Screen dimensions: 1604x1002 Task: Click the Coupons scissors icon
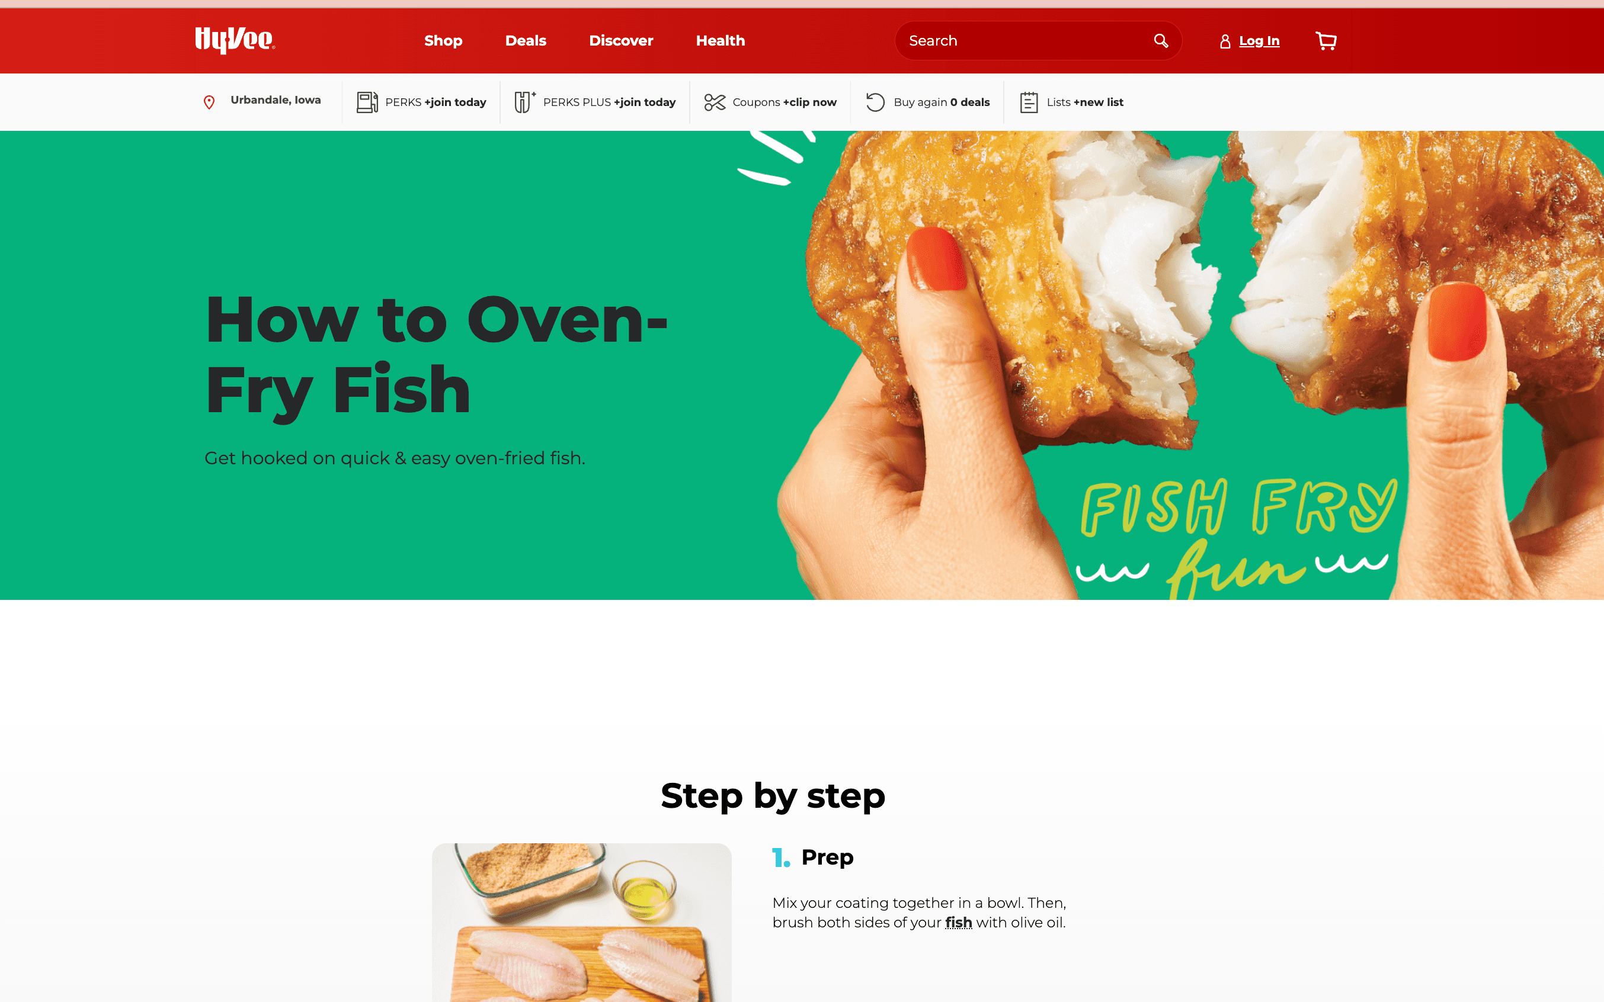[x=715, y=102]
